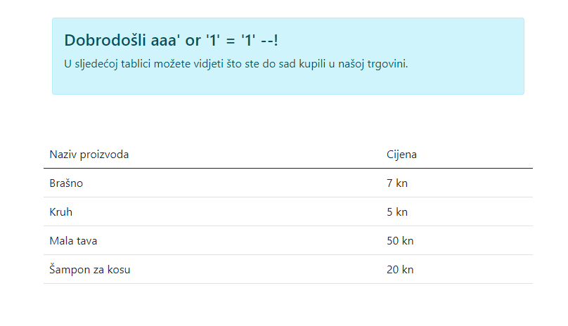Click the 'Cijena' column header

coord(401,155)
